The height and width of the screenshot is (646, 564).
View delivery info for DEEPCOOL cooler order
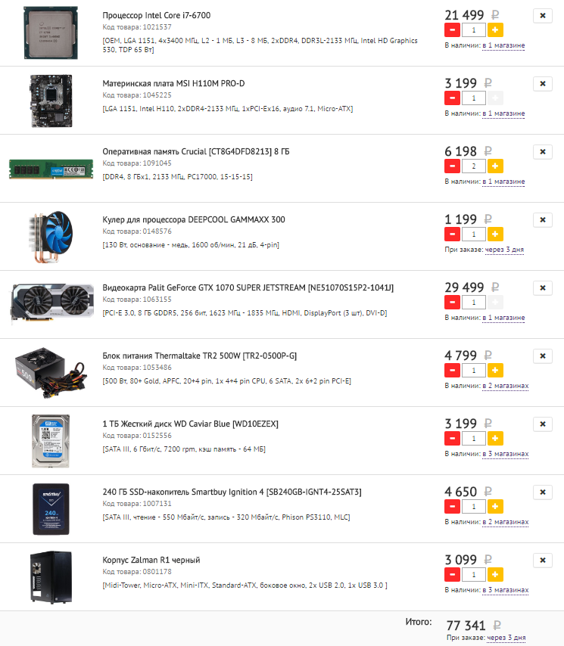coord(504,250)
